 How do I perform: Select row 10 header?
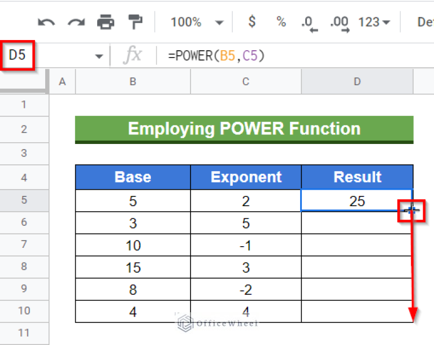pos(24,311)
